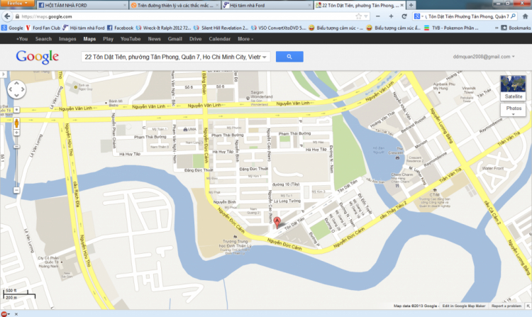
Task: Click the Google logo
Action: coord(38,57)
